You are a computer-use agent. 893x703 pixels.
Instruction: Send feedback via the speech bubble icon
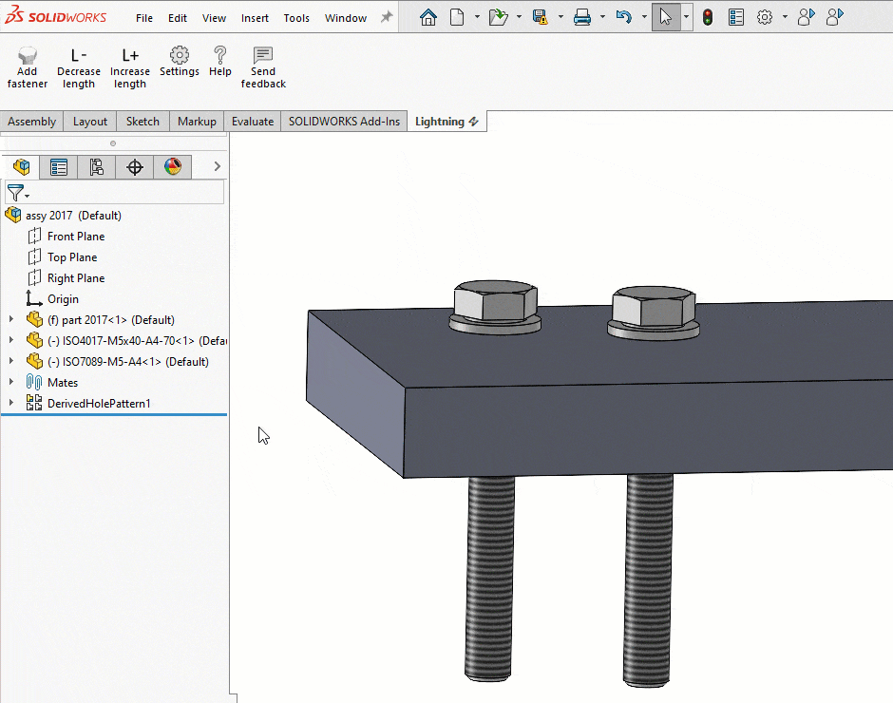263,67
